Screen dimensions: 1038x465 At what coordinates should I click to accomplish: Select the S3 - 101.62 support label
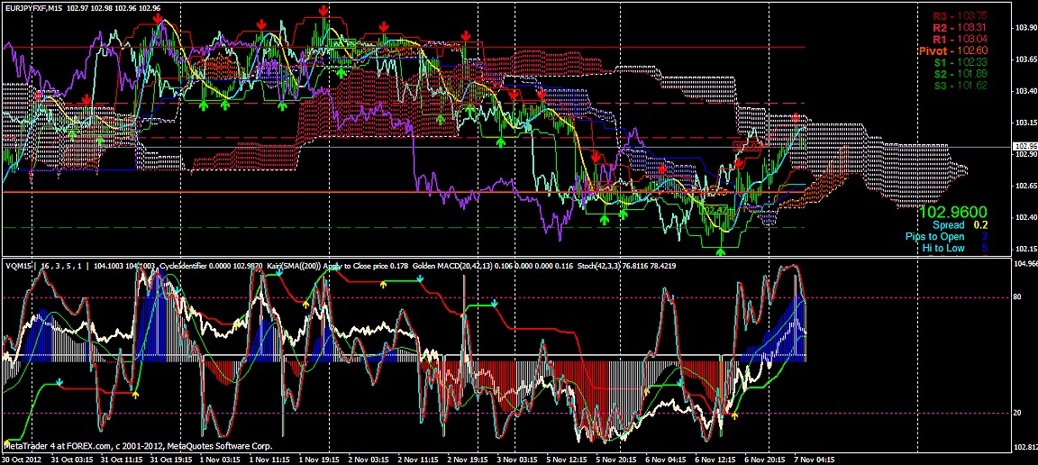coord(960,86)
